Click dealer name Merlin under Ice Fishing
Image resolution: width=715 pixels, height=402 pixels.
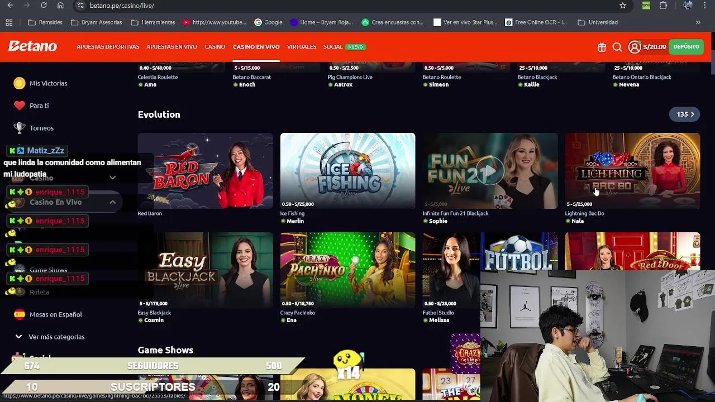pyautogui.click(x=295, y=221)
